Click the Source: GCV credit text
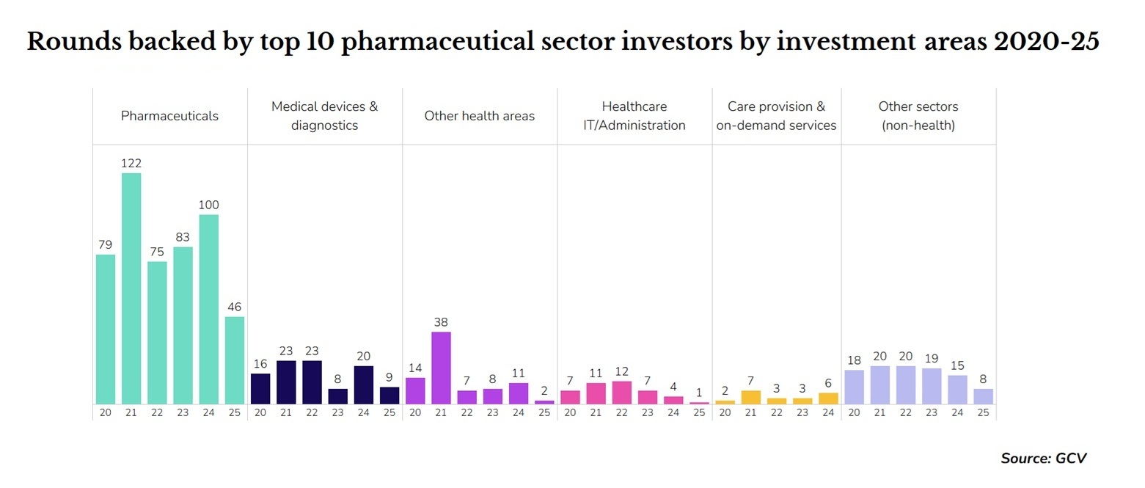Viewport: 1145px width, 488px height. coord(1043,459)
